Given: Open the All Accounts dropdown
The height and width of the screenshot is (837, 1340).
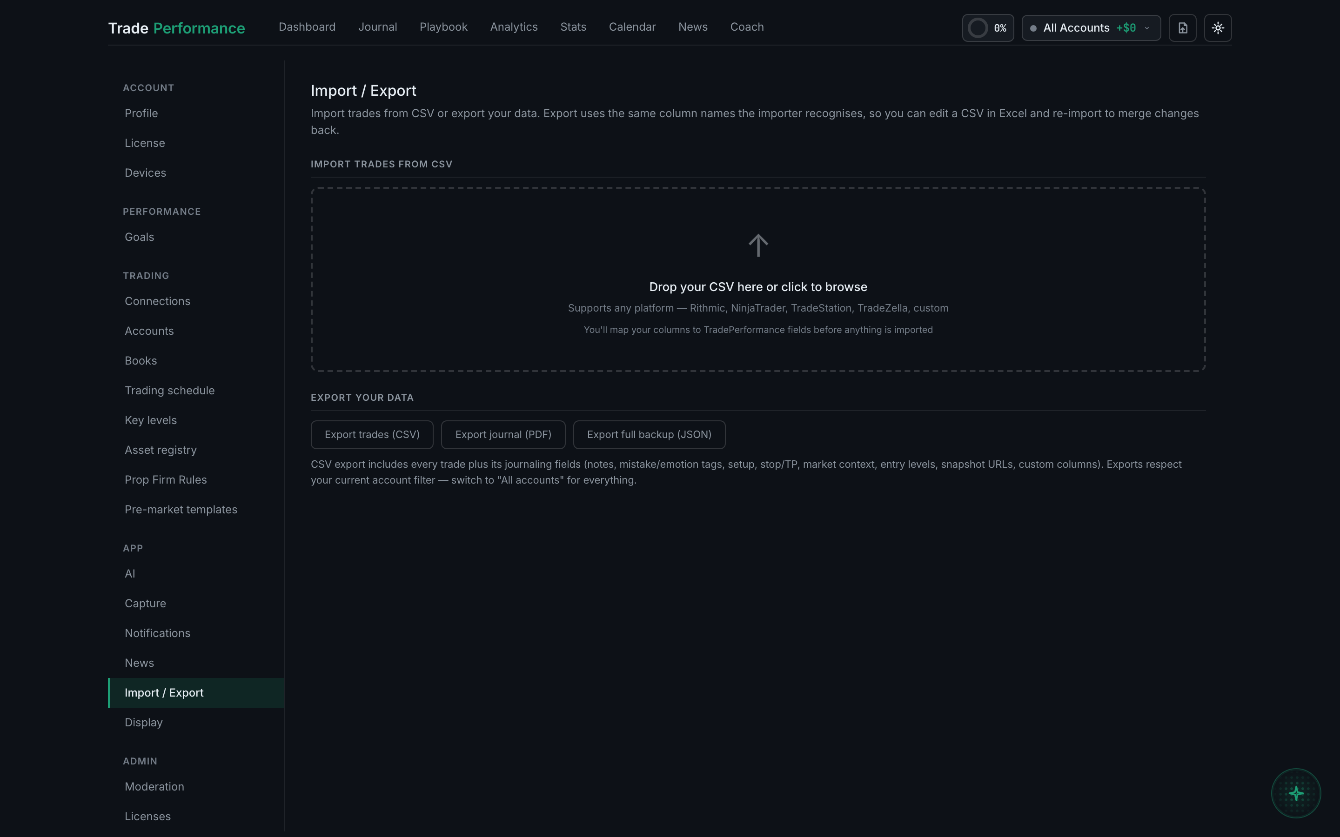Looking at the screenshot, I should 1091,28.
